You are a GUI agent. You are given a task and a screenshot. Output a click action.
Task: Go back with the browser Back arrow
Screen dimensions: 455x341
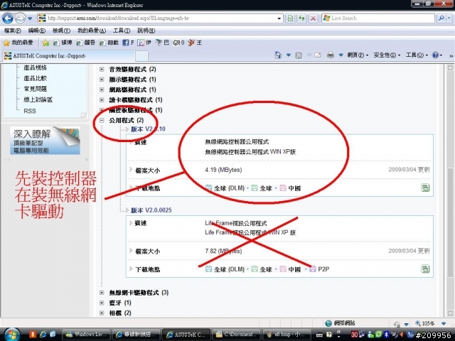coord(8,18)
